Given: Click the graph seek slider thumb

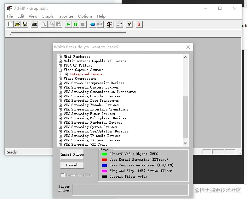Looking at the screenshot, I should pyautogui.click(x=11, y=33).
